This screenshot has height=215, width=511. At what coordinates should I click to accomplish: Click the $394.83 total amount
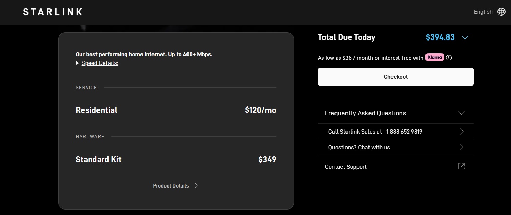(x=440, y=37)
